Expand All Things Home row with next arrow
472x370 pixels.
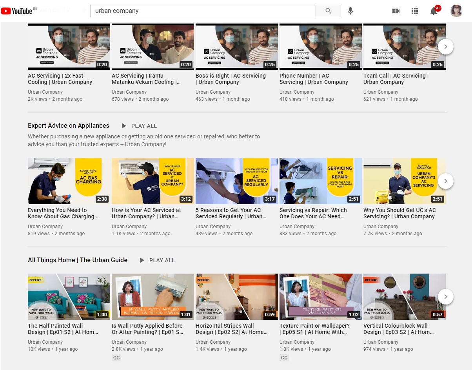coord(445,297)
